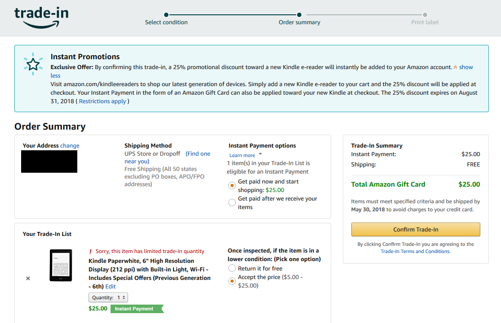Click the green Instant Payment badge
Viewport: 501px width, 323px height.
click(136, 309)
